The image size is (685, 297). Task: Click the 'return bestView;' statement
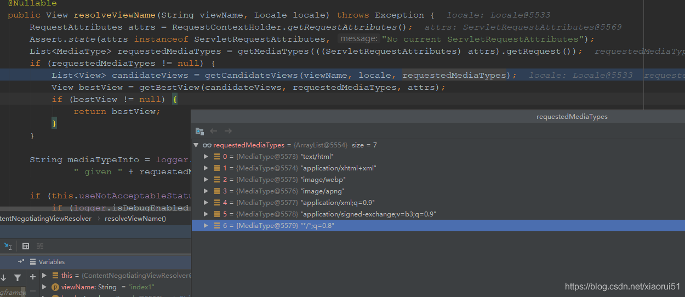117,111
